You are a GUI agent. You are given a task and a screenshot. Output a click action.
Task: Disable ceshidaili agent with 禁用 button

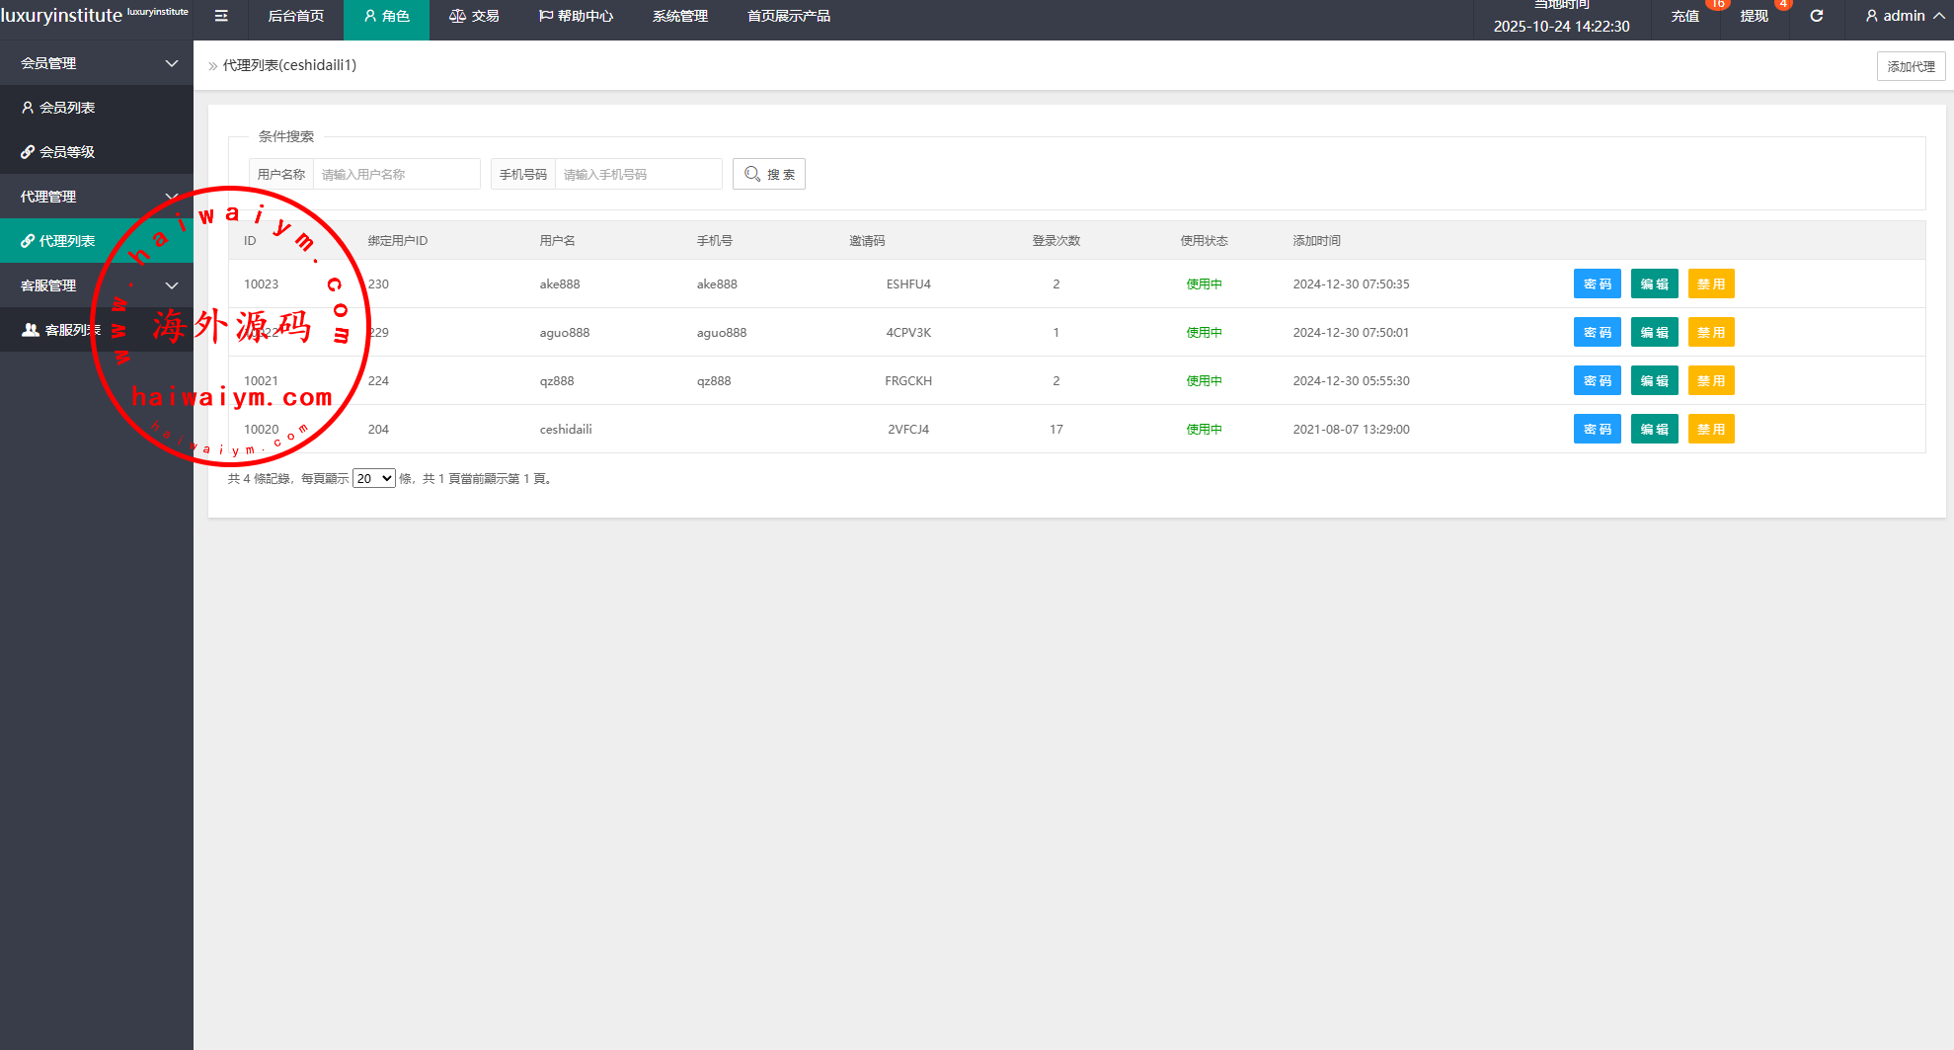(x=1710, y=429)
